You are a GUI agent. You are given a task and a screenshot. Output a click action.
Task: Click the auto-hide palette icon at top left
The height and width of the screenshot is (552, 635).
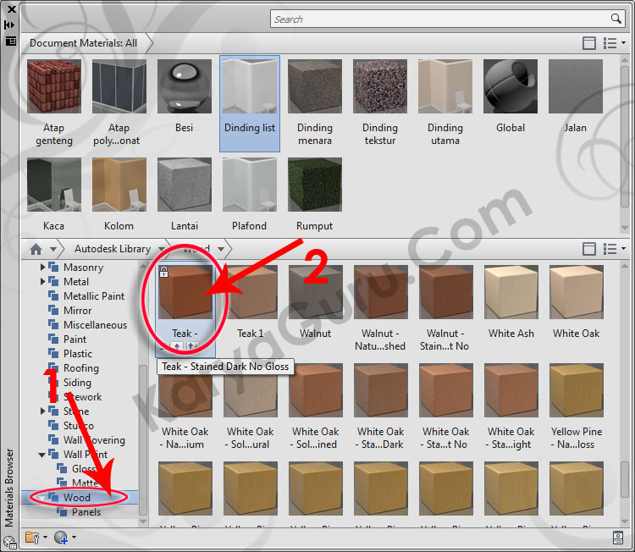click(x=10, y=25)
